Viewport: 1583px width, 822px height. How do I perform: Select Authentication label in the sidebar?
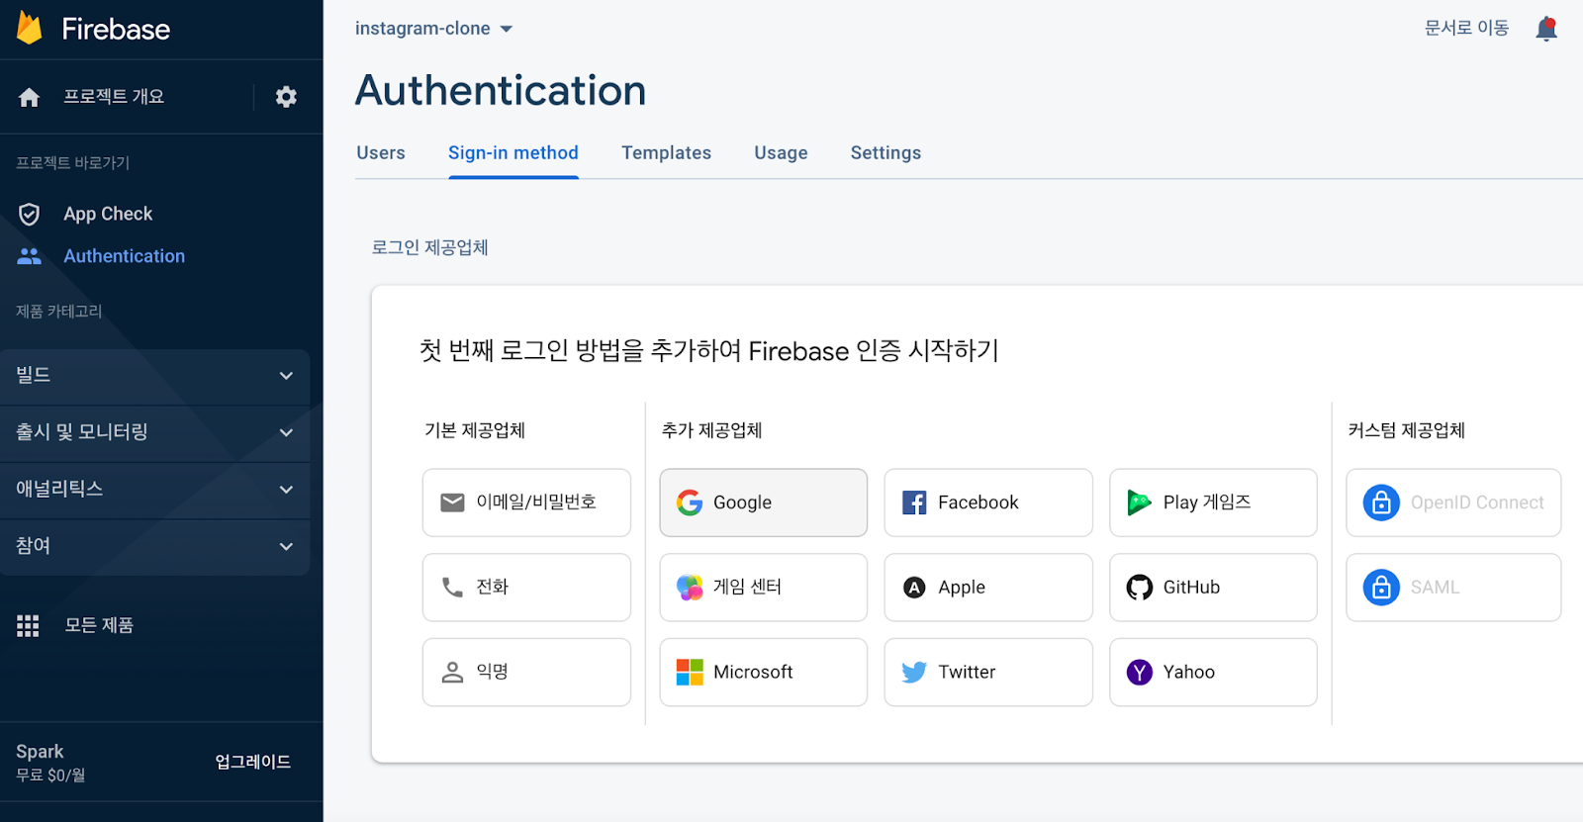(125, 256)
